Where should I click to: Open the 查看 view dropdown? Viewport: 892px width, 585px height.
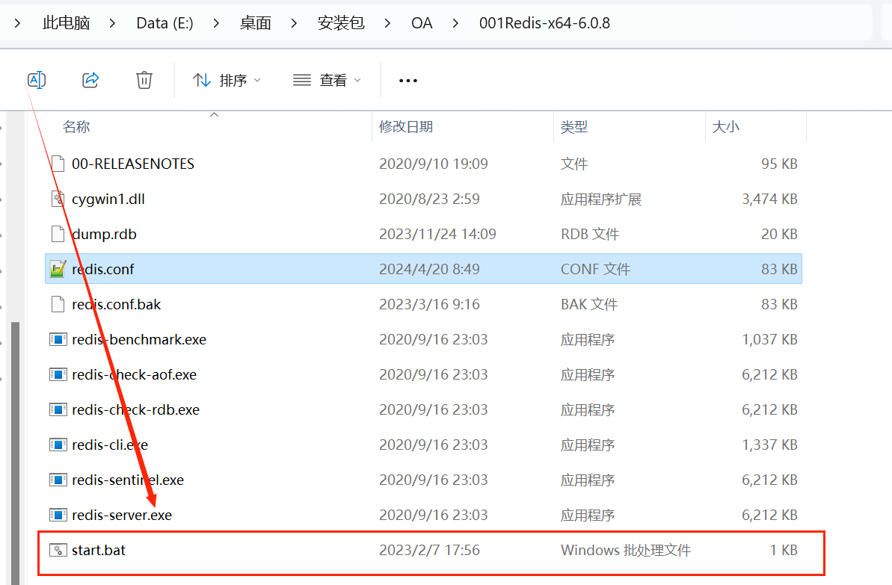pyautogui.click(x=327, y=80)
